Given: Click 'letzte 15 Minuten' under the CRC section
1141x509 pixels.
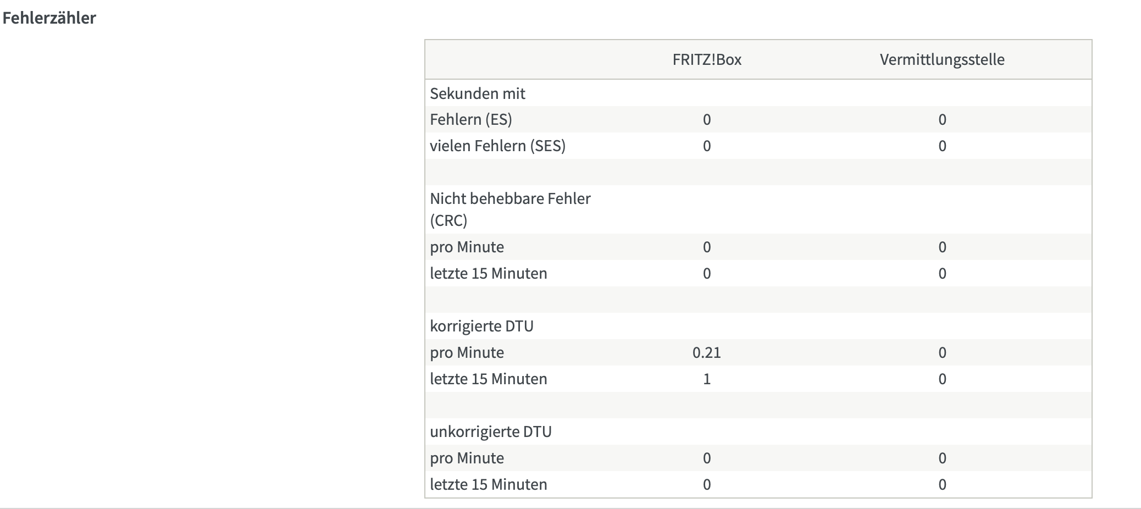Looking at the screenshot, I should [489, 273].
